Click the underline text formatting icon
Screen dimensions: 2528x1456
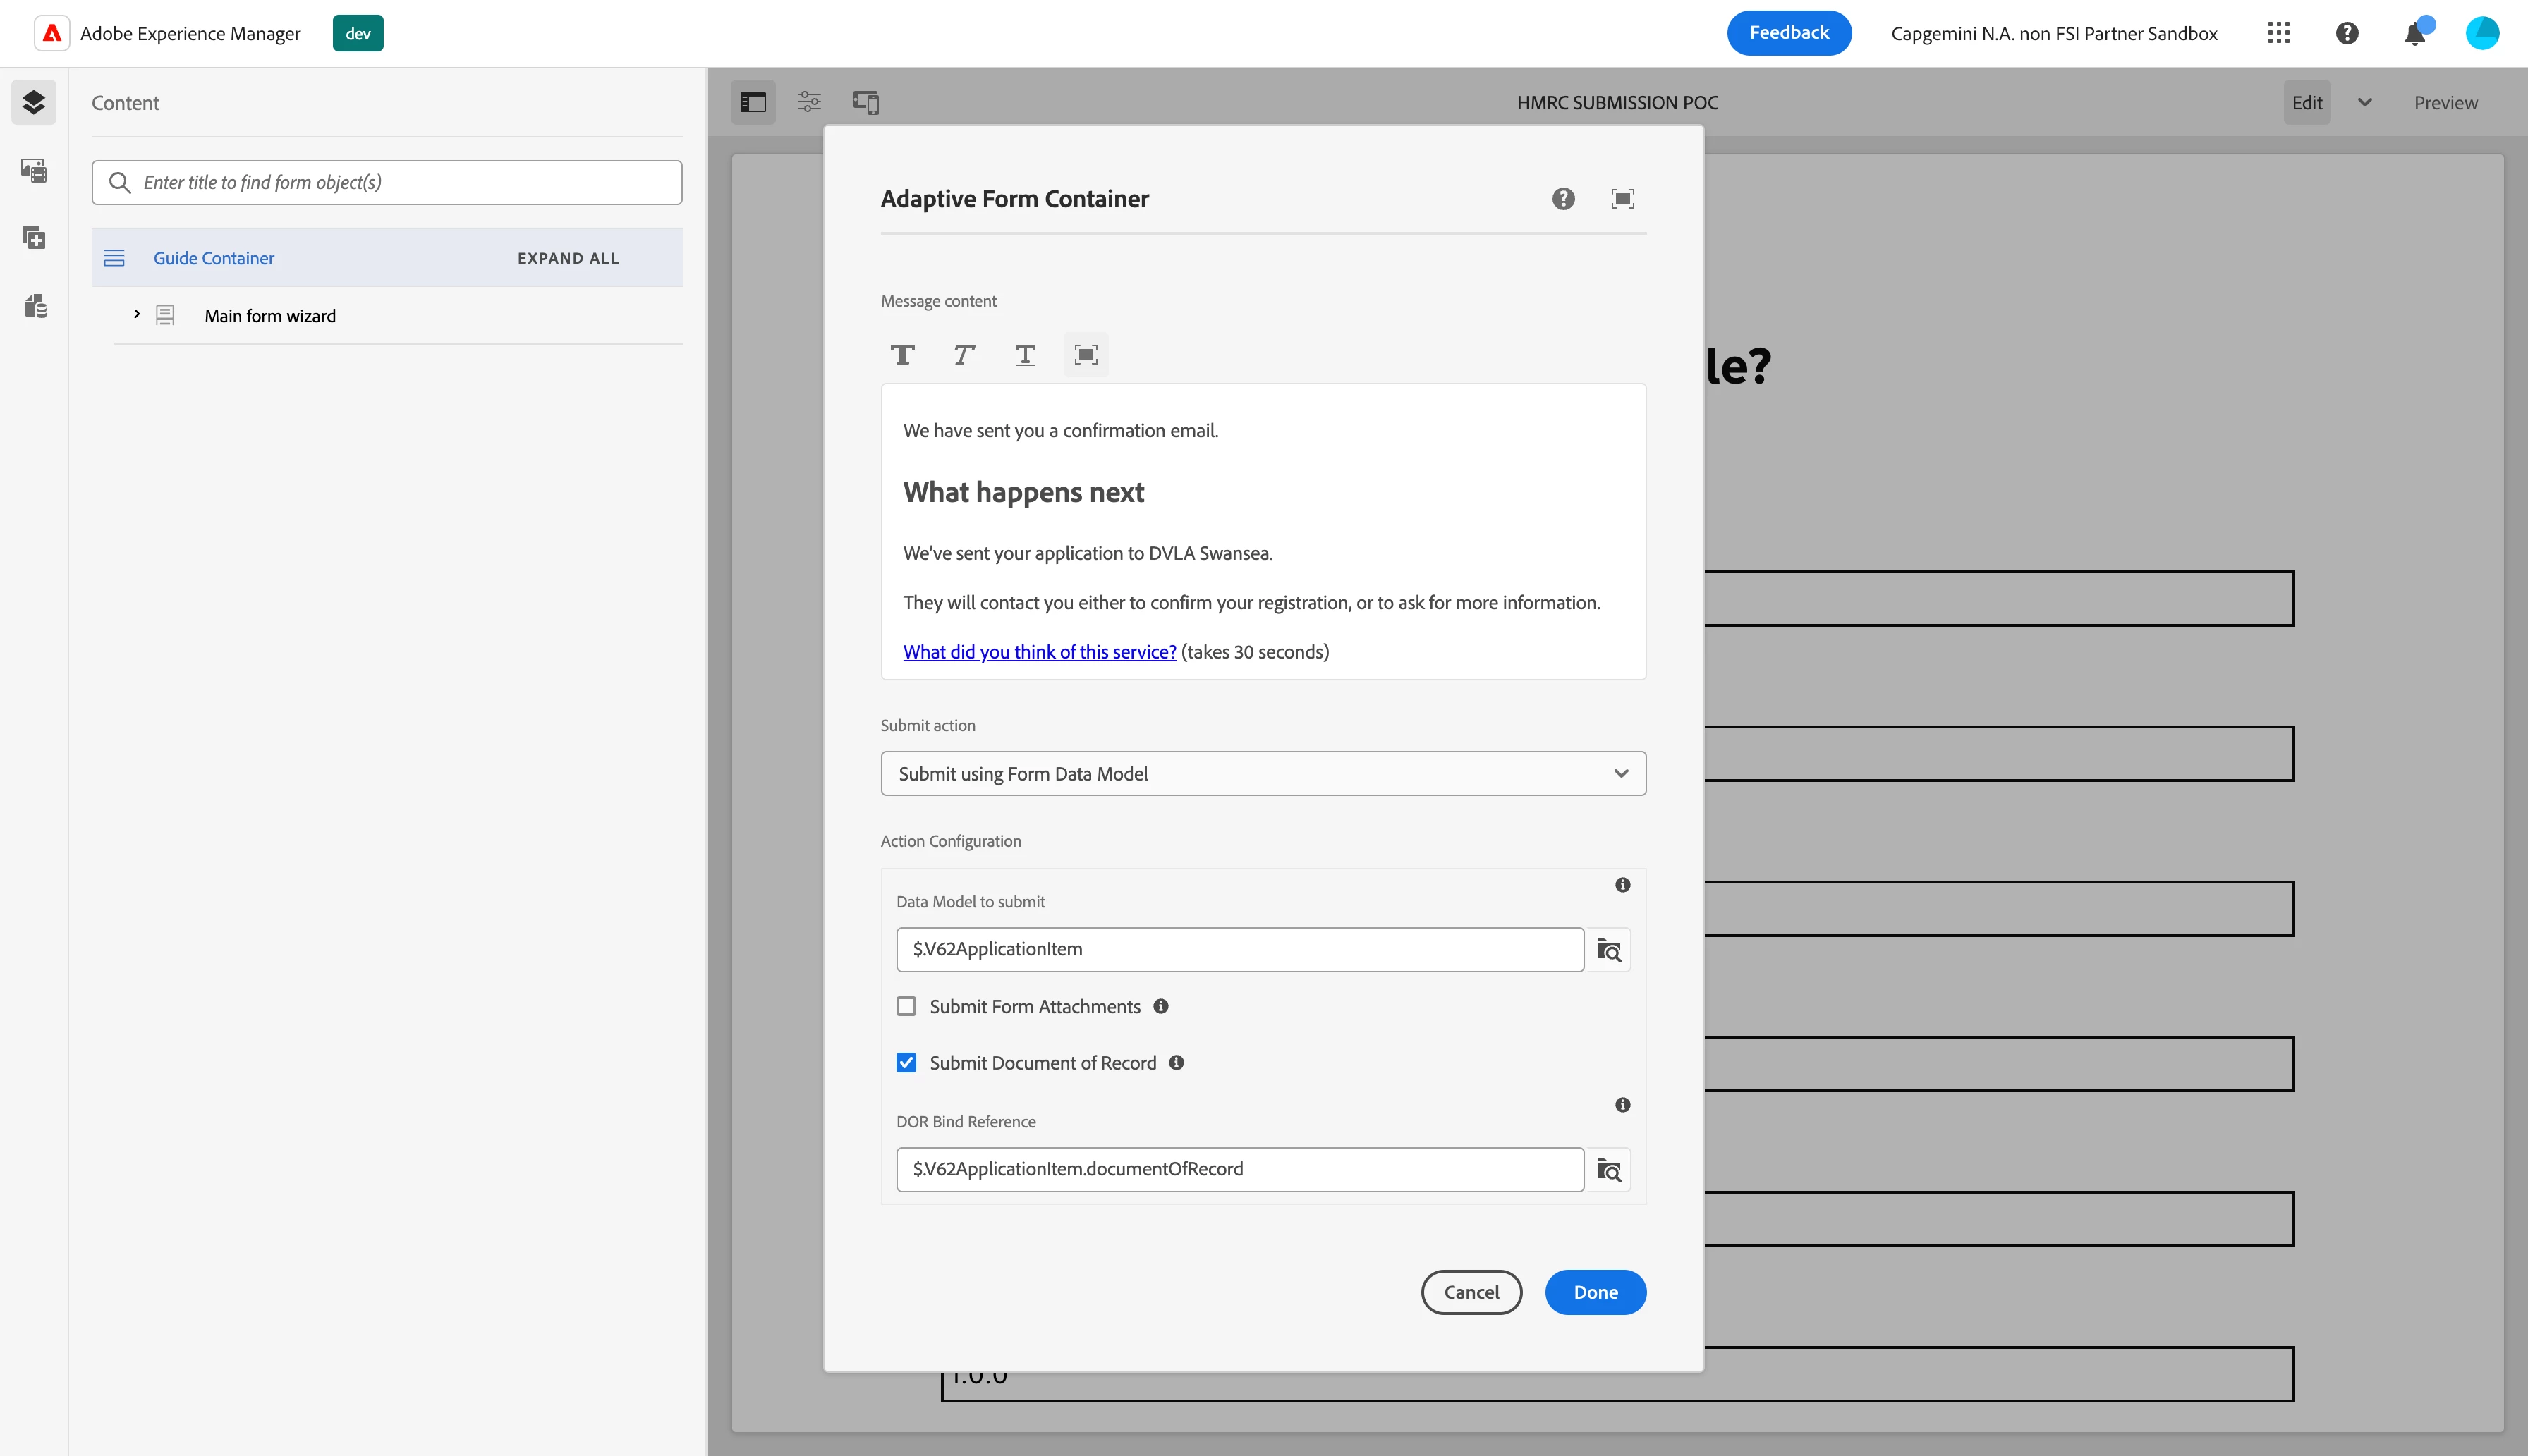pos(1024,354)
